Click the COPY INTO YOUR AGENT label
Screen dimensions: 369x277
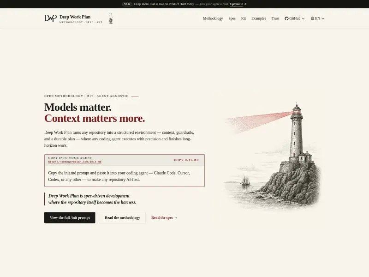pos(70,158)
